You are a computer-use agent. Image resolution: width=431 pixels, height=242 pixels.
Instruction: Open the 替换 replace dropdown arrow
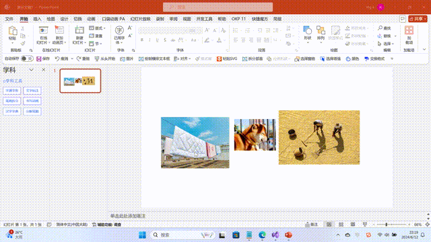click(x=395, y=36)
